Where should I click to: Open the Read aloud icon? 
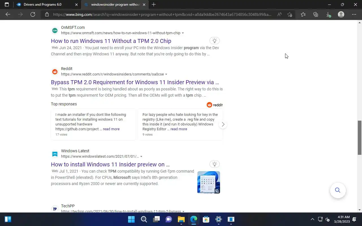279,14
